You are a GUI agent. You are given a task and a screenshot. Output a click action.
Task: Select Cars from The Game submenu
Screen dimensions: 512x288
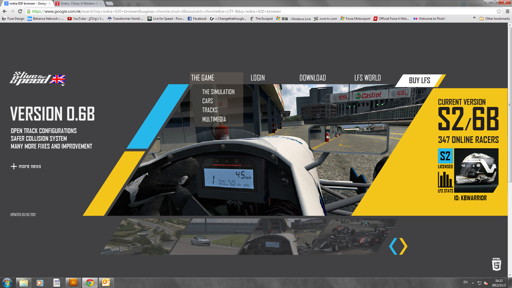point(207,101)
